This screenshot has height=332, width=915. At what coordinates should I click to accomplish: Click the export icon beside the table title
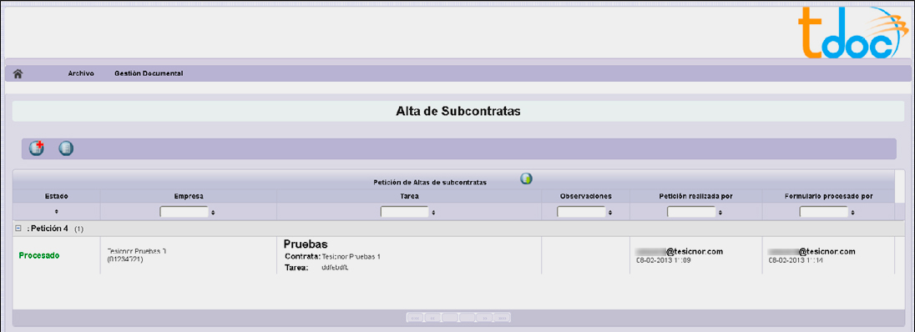click(526, 179)
